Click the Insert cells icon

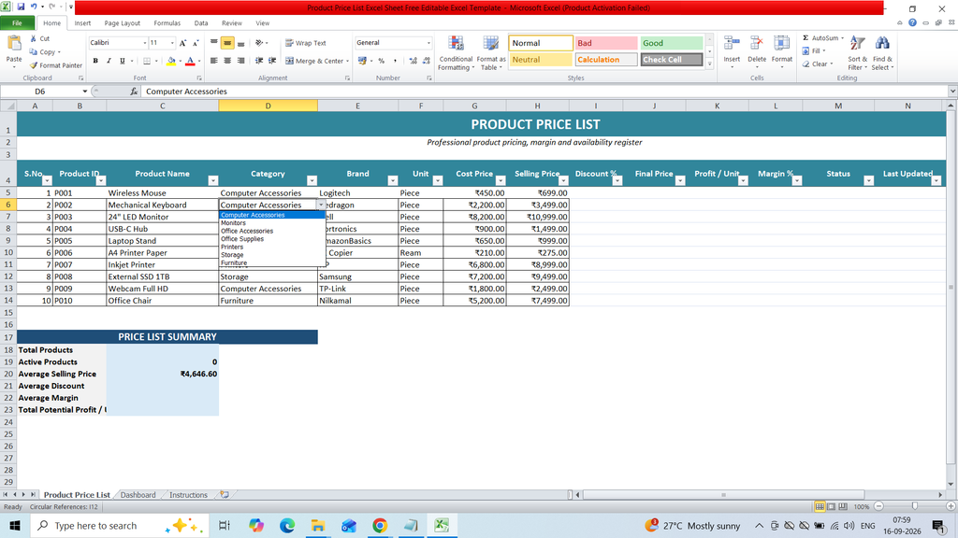pyautogui.click(x=732, y=43)
